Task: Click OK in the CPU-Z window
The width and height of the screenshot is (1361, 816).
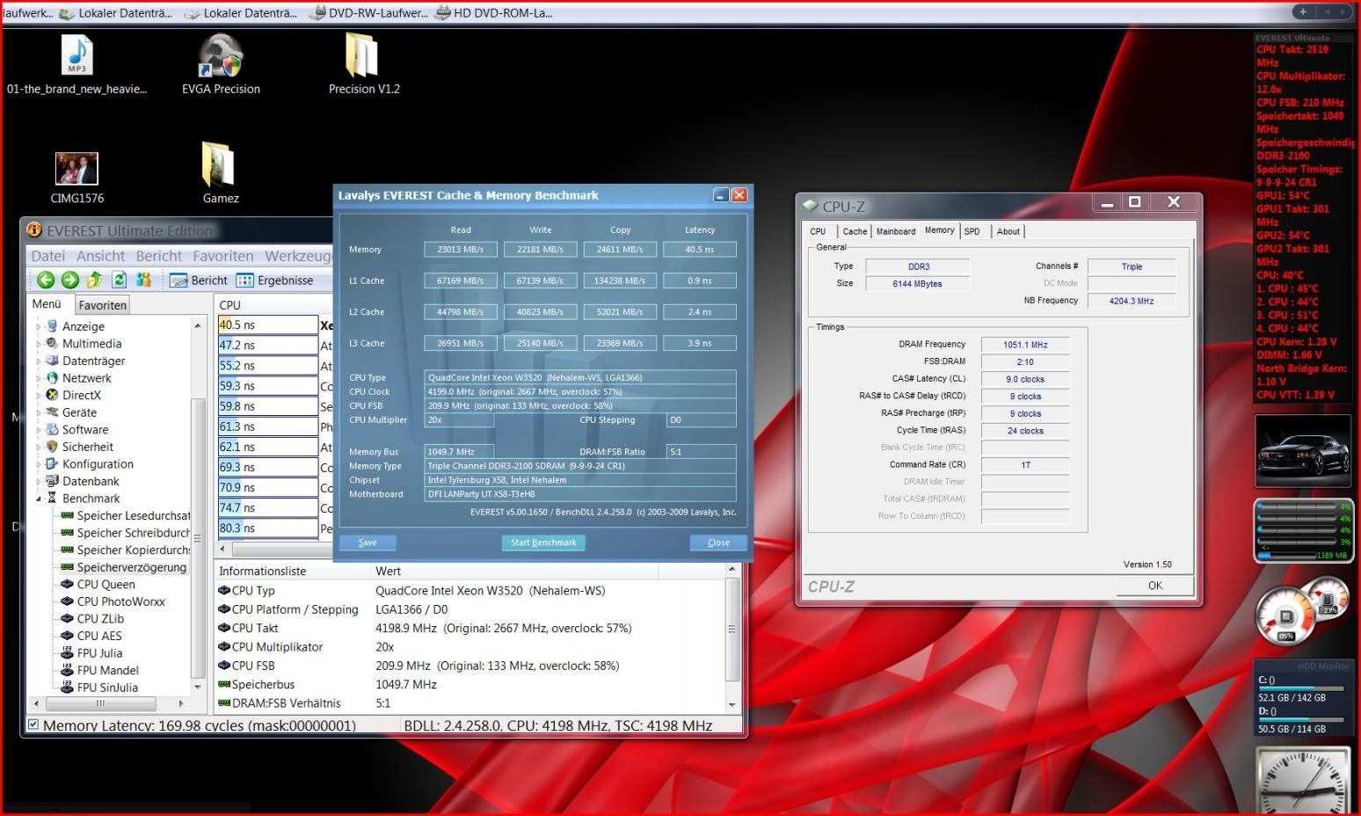Action: (1155, 586)
